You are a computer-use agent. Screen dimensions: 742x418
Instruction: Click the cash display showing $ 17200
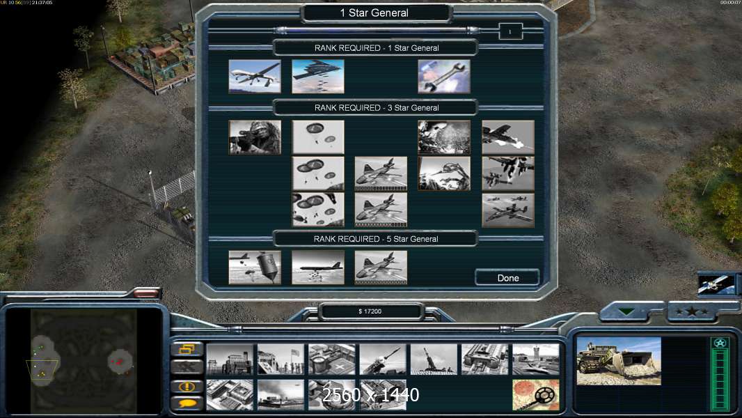(x=370, y=311)
